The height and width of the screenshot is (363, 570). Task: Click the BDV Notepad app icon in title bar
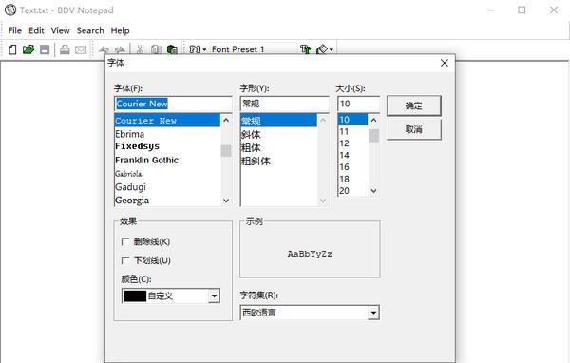click(x=10, y=10)
